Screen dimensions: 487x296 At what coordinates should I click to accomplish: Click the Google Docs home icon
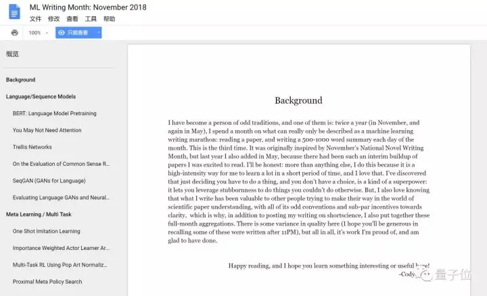click(x=14, y=12)
